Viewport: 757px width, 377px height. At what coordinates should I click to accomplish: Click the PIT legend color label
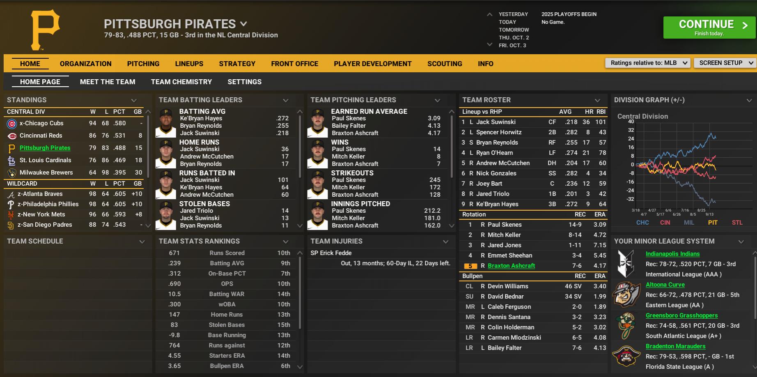[713, 223]
